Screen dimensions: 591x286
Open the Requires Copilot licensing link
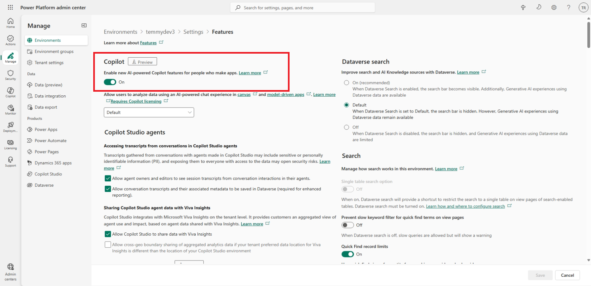(x=136, y=101)
